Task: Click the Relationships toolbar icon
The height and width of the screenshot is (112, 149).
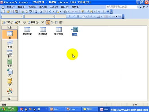Action: [x=87, y=11]
